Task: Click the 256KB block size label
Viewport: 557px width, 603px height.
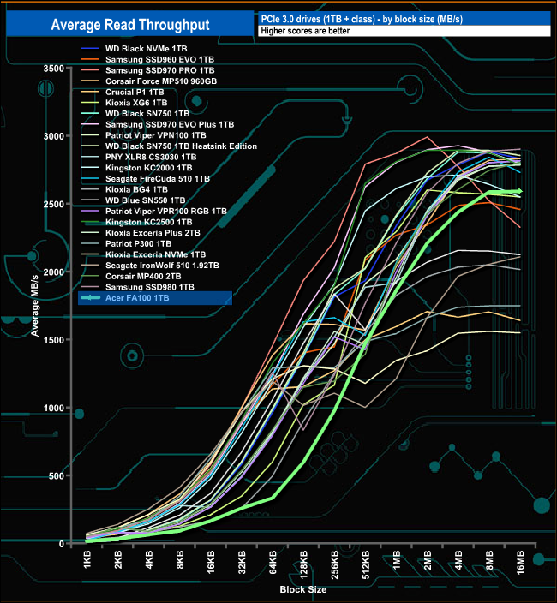Action: point(335,564)
